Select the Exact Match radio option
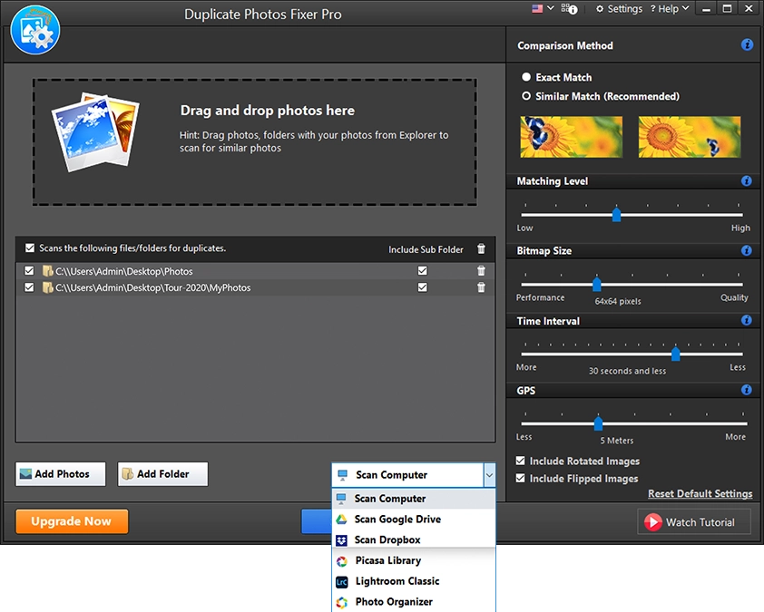 tap(526, 77)
